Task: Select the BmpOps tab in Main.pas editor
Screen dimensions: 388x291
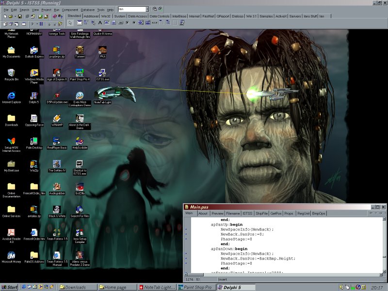Action: pyautogui.click(x=319, y=213)
